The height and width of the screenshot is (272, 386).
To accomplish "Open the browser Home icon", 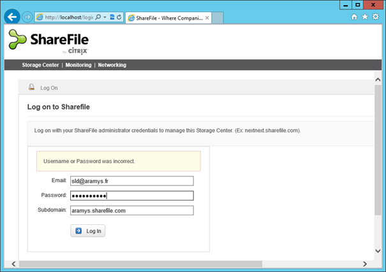I will tap(354, 17).
